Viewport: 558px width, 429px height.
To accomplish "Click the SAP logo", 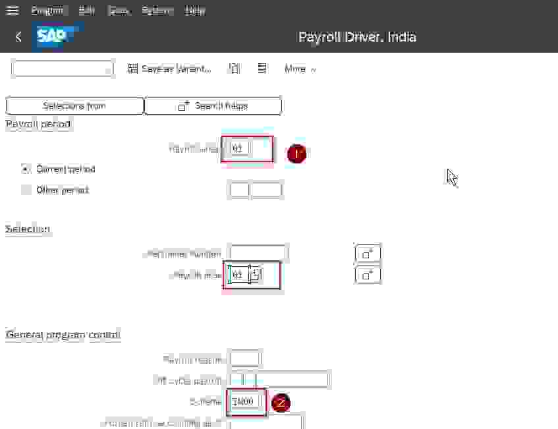I will (x=56, y=37).
